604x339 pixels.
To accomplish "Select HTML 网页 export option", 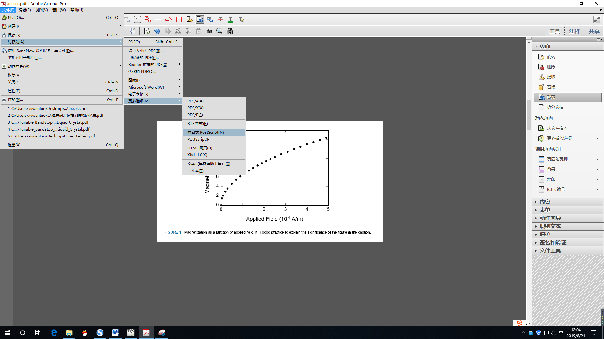I will pyautogui.click(x=200, y=148).
